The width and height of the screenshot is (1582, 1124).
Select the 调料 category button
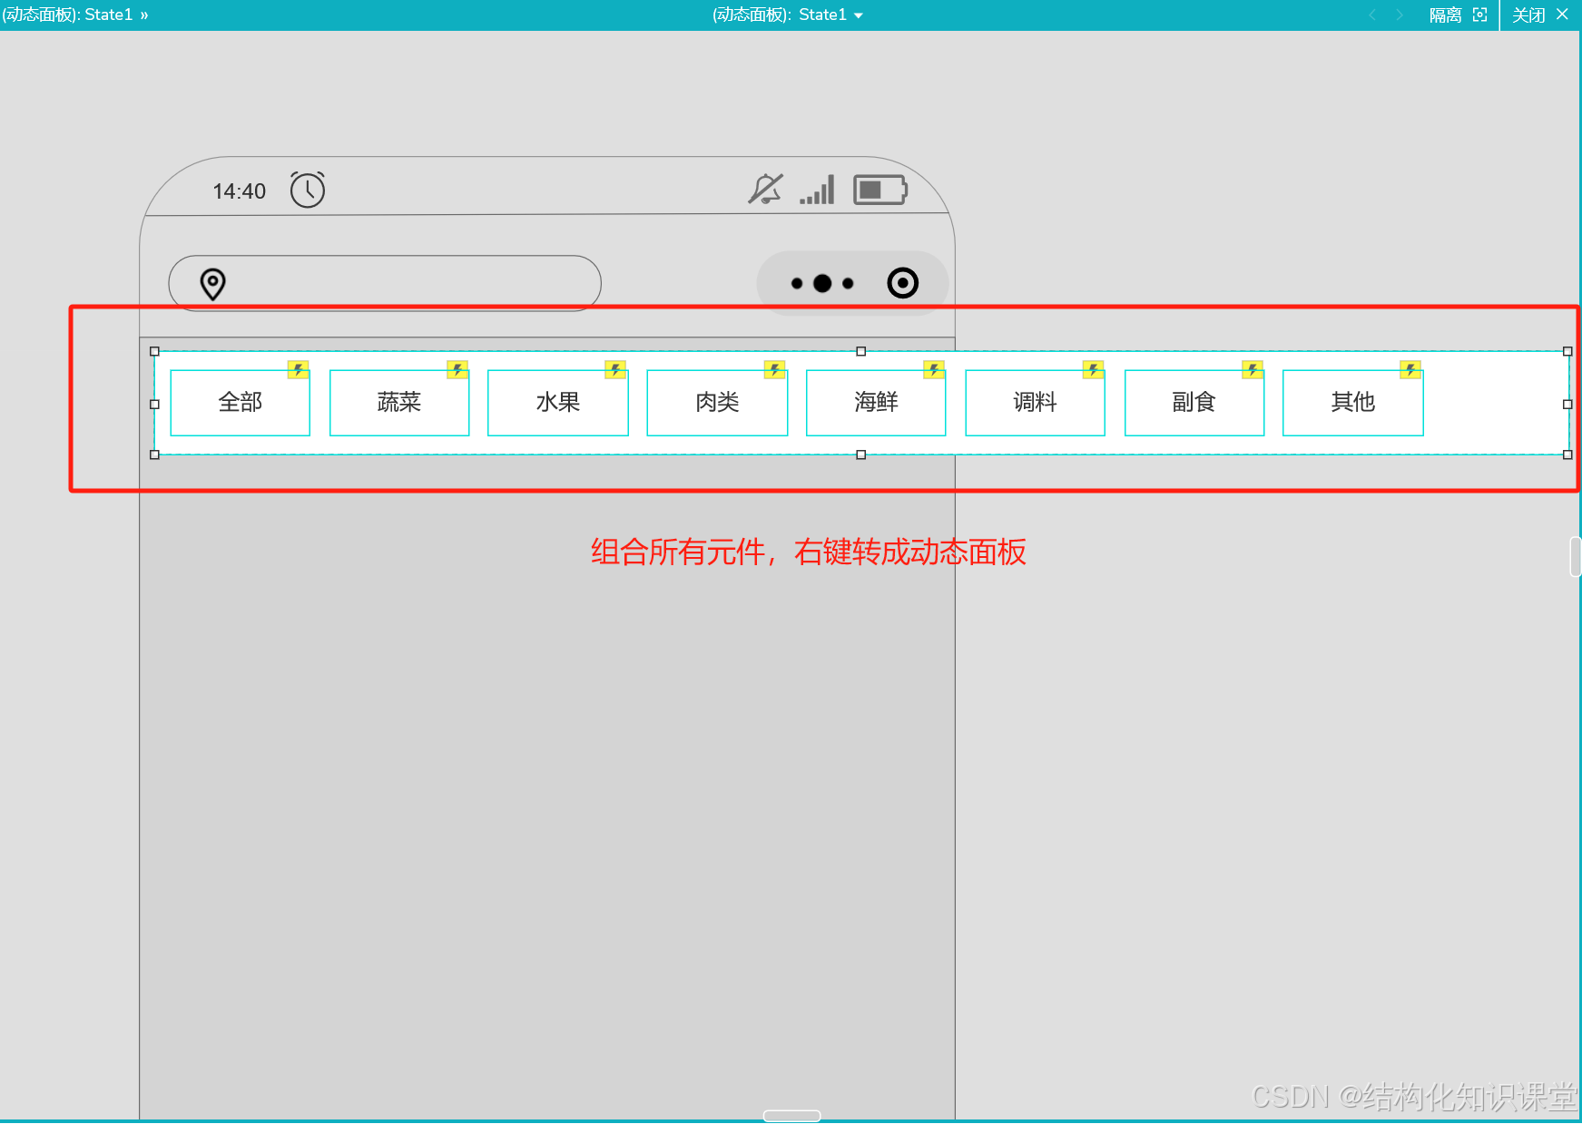[1035, 403]
